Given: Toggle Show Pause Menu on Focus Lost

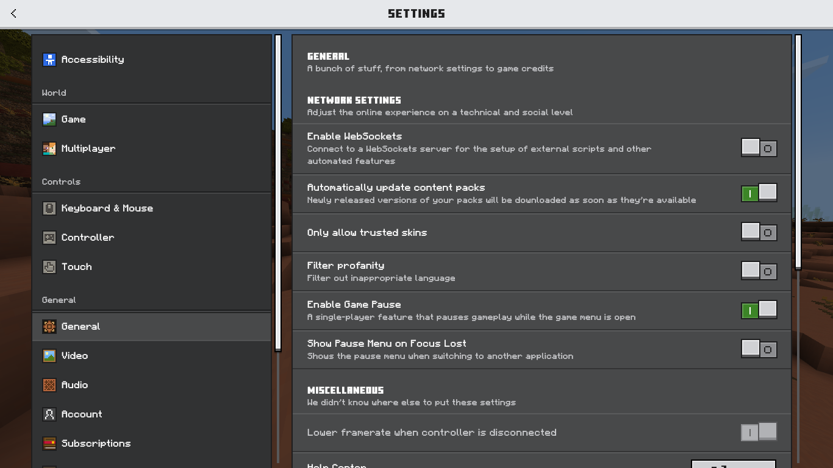Looking at the screenshot, I should (x=759, y=349).
